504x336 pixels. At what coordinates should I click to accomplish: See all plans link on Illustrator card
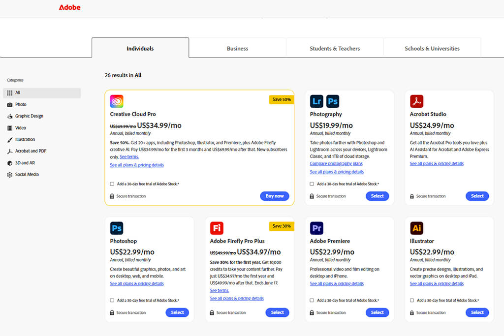[437, 284]
